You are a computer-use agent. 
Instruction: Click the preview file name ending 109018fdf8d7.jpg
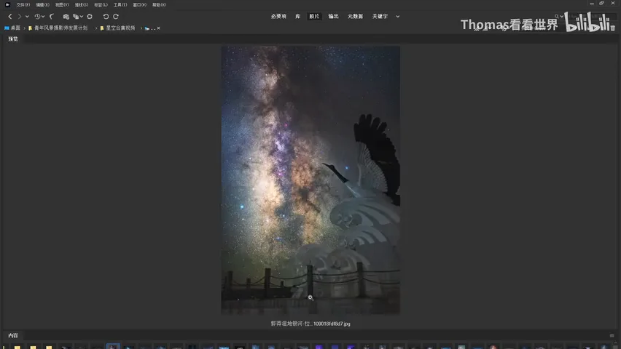tap(310, 324)
